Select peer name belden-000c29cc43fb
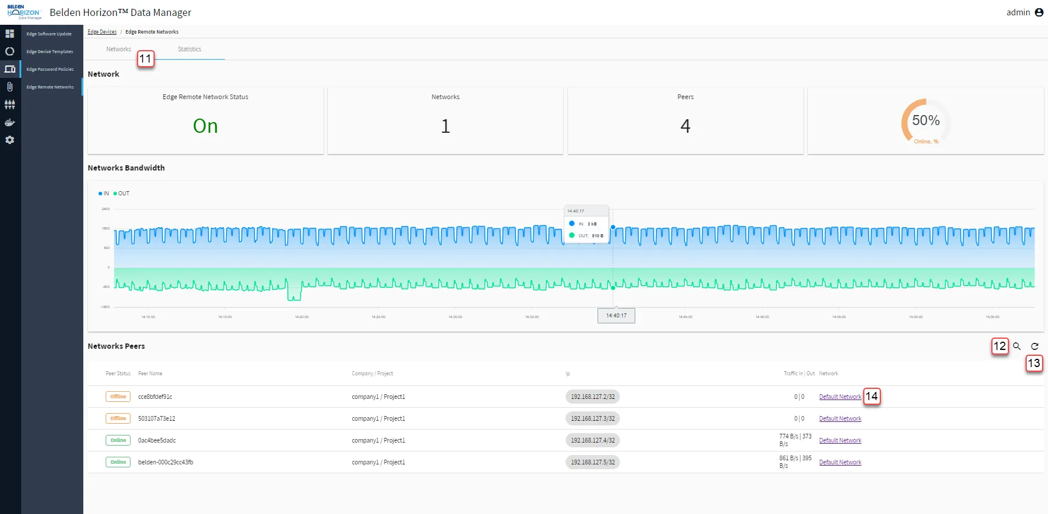Image resolution: width=1048 pixels, height=514 pixels. [x=166, y=463]
